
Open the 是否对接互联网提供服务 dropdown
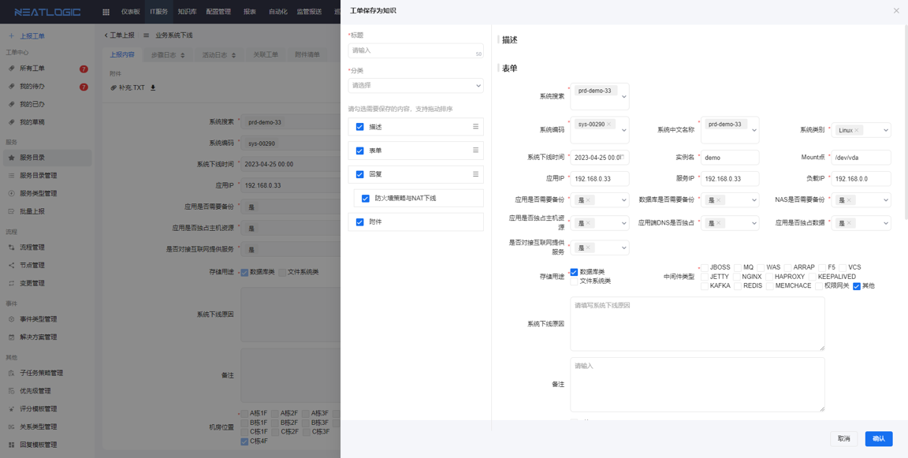click(x=600, y=248)
